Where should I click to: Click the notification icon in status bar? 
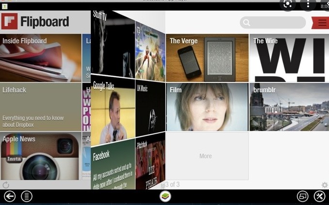(x=5, y=6)
